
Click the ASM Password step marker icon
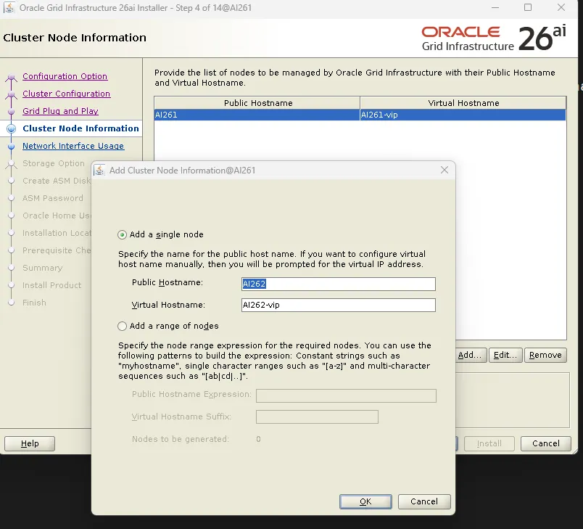[11, 198]
